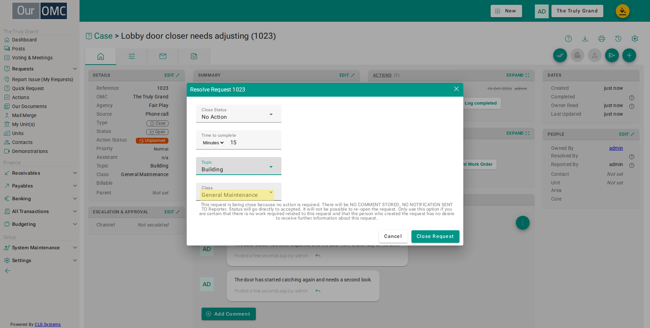
Task: Open the Close Status dropdown
Action: [x=239, y=114]
